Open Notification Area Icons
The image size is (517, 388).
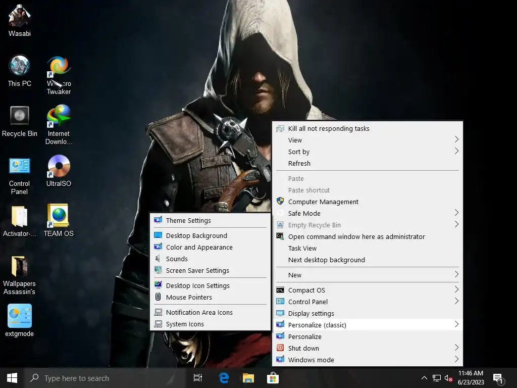(x=211, y=312)
